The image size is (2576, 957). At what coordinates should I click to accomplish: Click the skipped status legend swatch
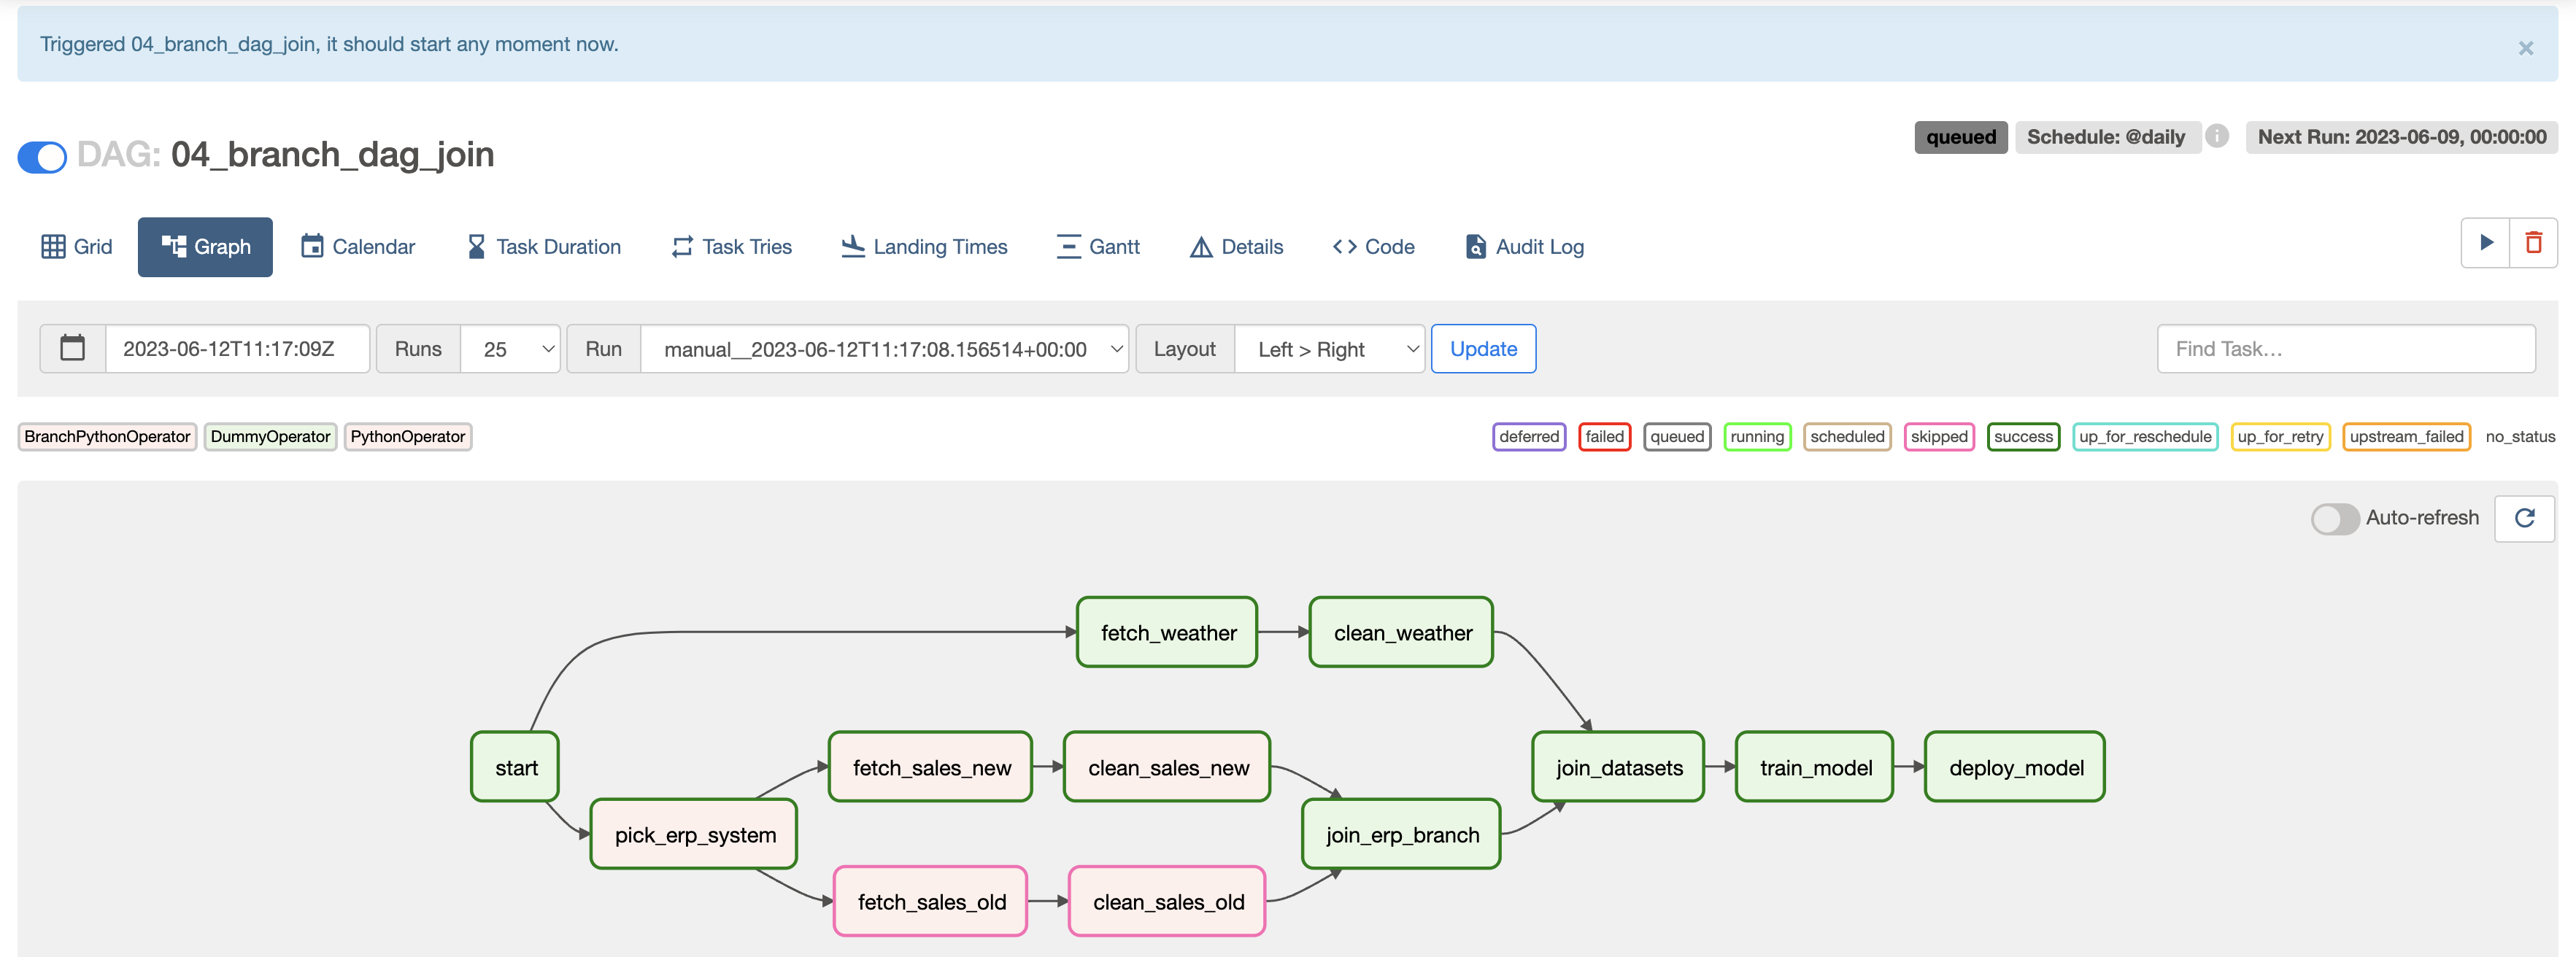pos(1938,437)
